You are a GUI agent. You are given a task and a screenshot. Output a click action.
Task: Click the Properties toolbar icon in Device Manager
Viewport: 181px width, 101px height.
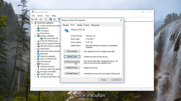coord(46,19)
